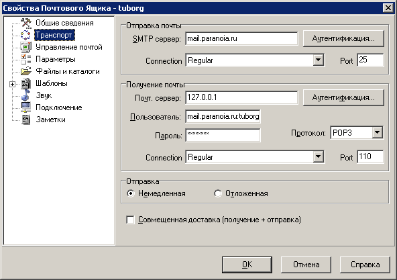
Task: Expand the Шаблоны tree node
Action: coord(12,84)
